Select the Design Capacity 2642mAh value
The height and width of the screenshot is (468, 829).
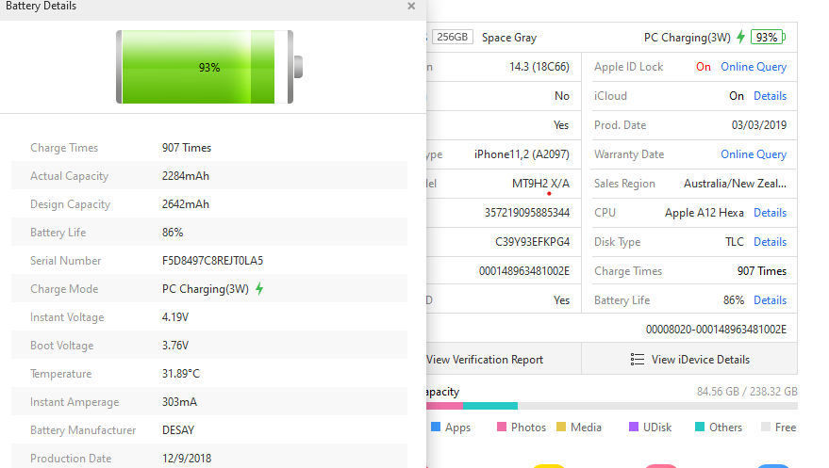click(186, 204)
